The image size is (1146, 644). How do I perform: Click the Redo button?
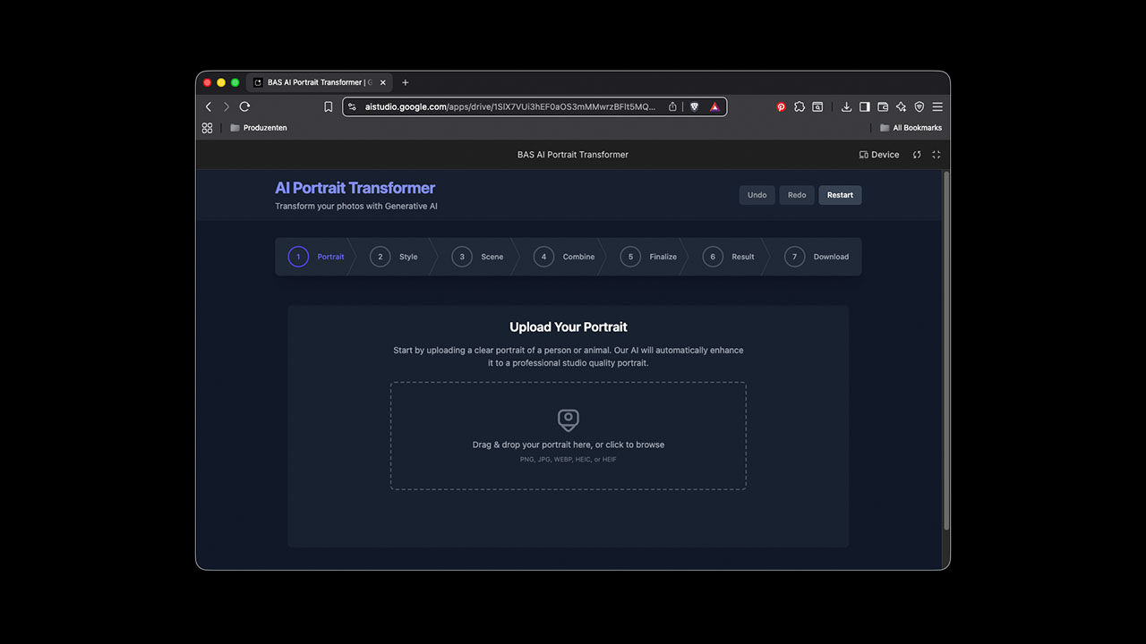pos(797,195)
